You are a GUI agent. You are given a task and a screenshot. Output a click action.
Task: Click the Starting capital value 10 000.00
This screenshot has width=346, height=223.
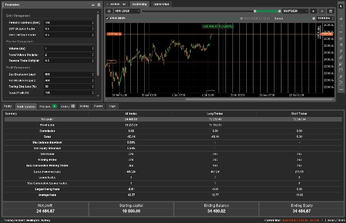(131, 211)
